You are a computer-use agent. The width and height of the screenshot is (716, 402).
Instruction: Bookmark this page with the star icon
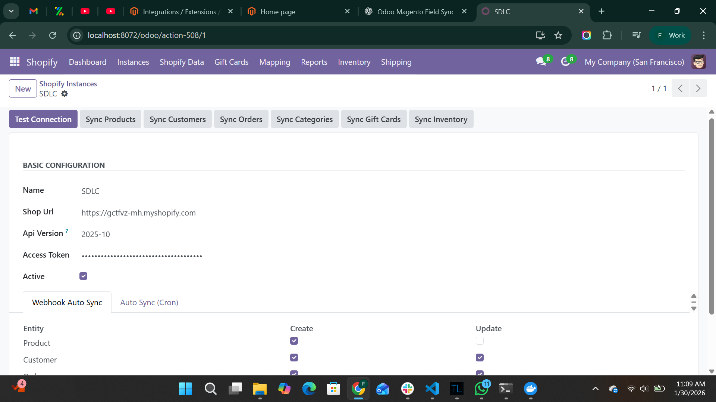(558, 35)
